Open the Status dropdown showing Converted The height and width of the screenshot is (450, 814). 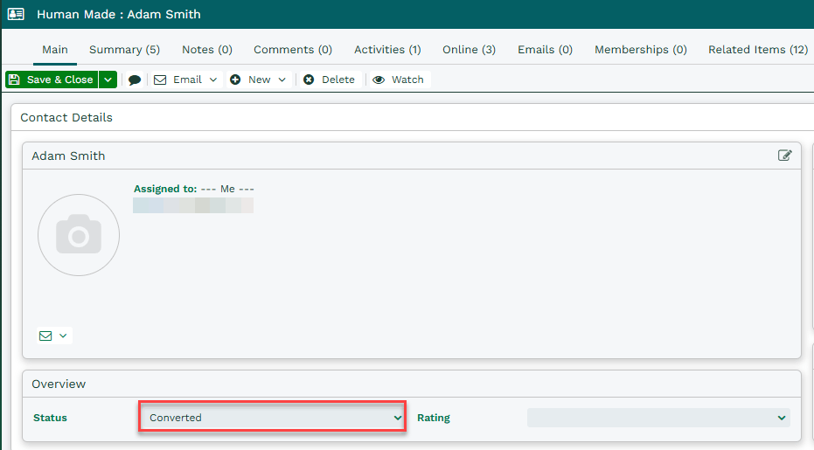click(272, 418)
